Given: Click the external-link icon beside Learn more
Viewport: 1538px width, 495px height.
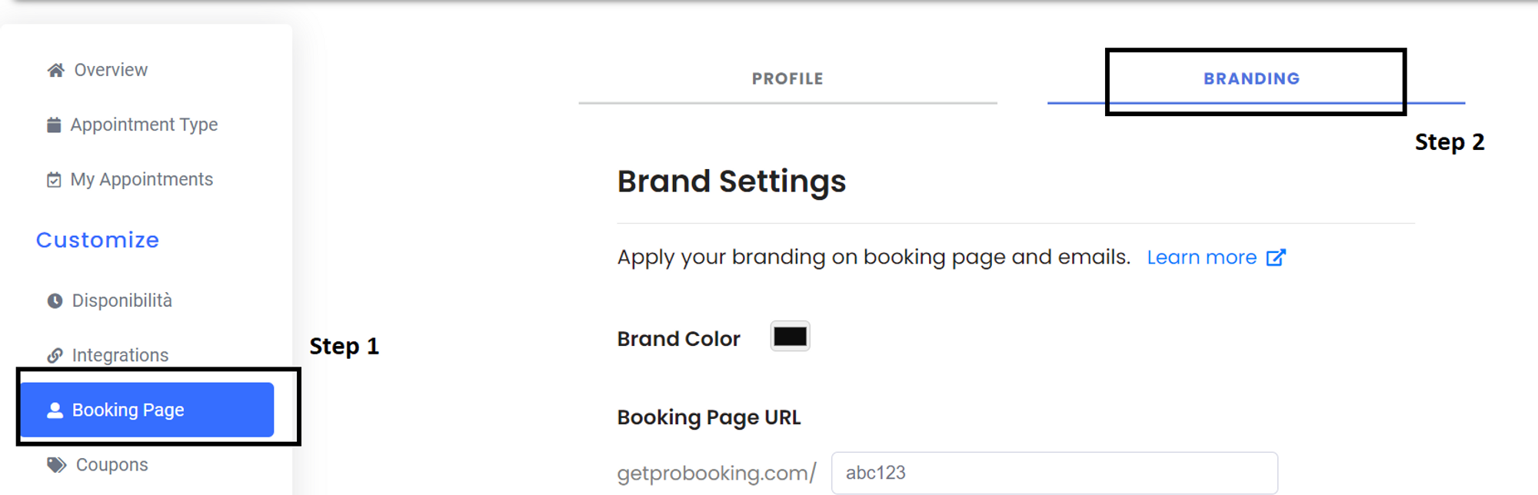Looking at the screenshot, I should [x=1276, y=257].
